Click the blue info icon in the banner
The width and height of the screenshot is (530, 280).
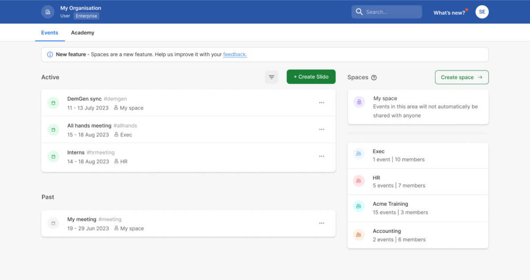pos(49,54)
